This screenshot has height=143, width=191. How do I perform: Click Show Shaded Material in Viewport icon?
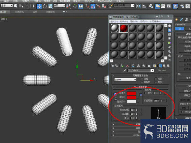point(155,66)
